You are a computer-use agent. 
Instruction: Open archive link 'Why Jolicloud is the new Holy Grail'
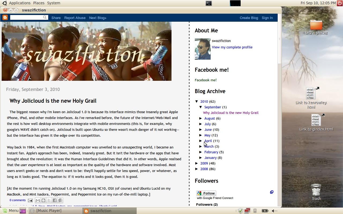231,113
